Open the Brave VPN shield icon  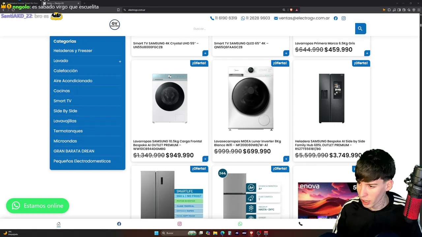point(414,10)
